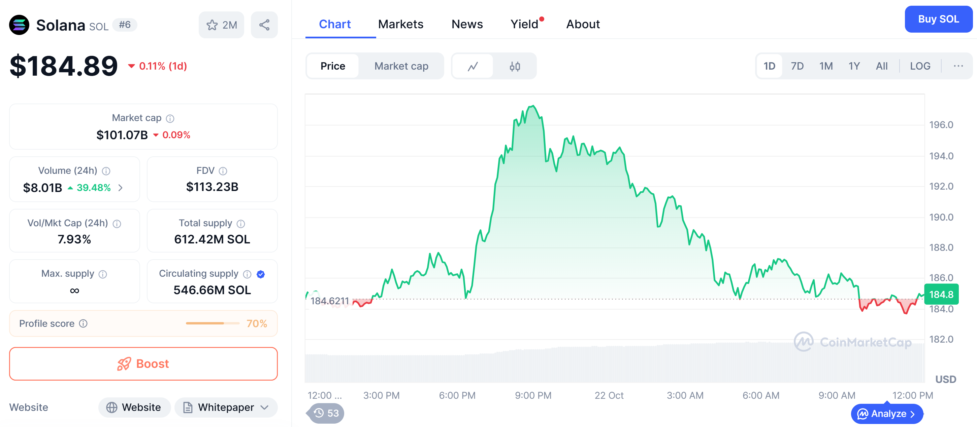Expand the Whitepaper dropdown
Image resolution: width=977 pixels, height=427 pixels.
pyautogui.click(x=264, y=407)
